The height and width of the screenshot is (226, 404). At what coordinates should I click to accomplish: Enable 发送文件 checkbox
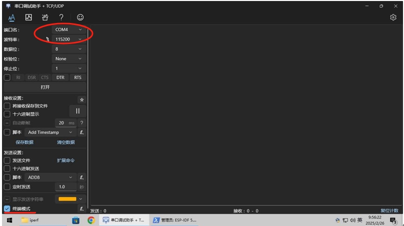7,160
